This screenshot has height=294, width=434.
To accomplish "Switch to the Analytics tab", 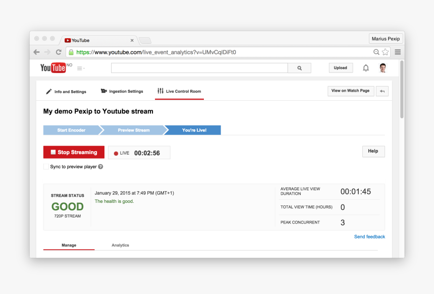I will [x=120, y=245].
